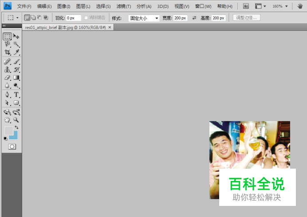This screenshot has height=217, width=307.
Task: Open the 视图(V) menu
Action: pos(182,7)
